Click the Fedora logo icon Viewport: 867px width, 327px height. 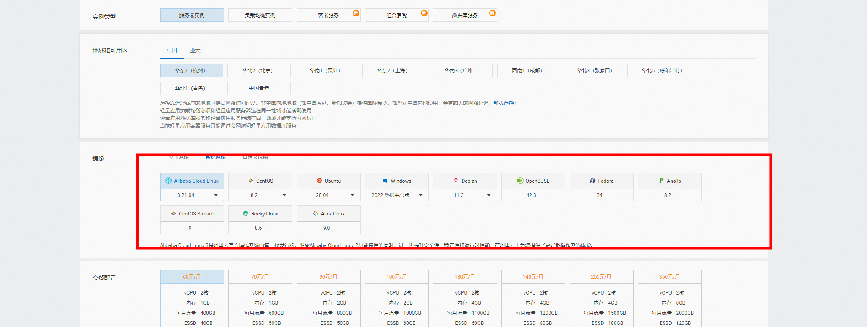(x=592, y=181)
